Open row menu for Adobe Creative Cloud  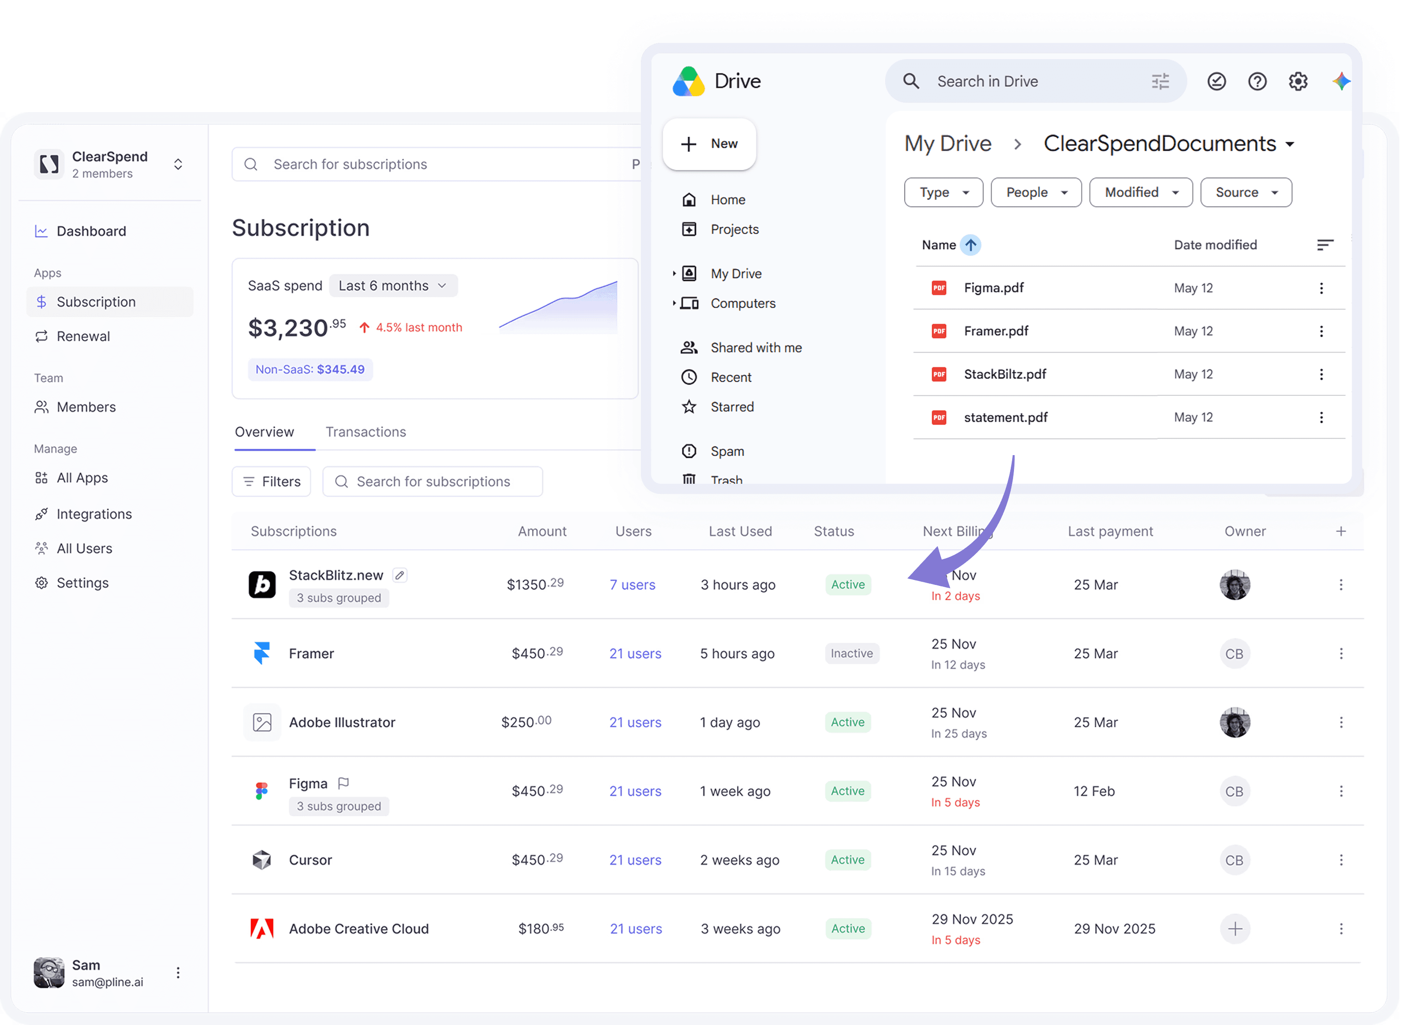(1341, 929)
